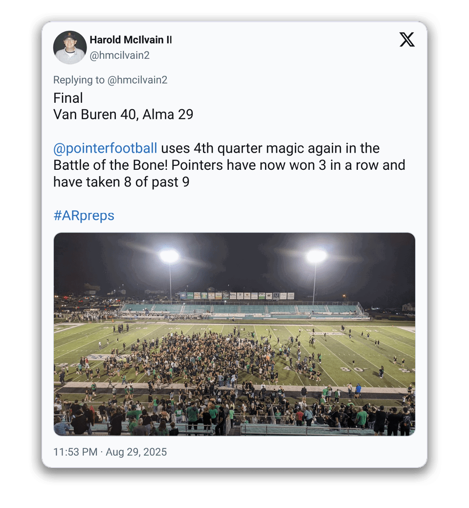
Task: Click the score line Van Buren 40, Alma 29
Action: pos(123,115)
